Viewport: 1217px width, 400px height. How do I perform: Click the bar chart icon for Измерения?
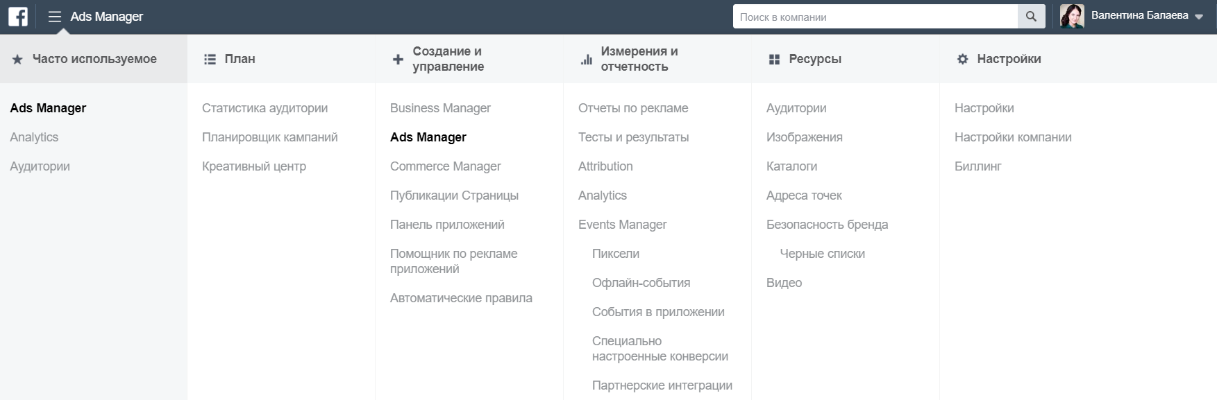click(587, 60)
